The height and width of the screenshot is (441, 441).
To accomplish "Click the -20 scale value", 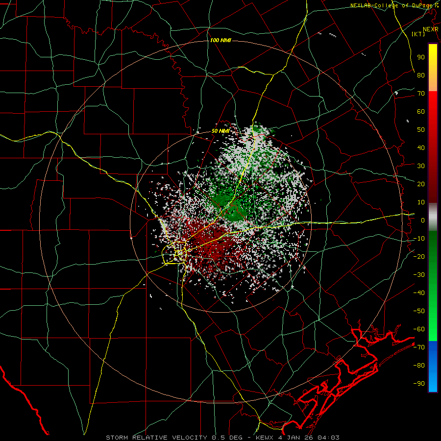I will [x=419, y=256].
